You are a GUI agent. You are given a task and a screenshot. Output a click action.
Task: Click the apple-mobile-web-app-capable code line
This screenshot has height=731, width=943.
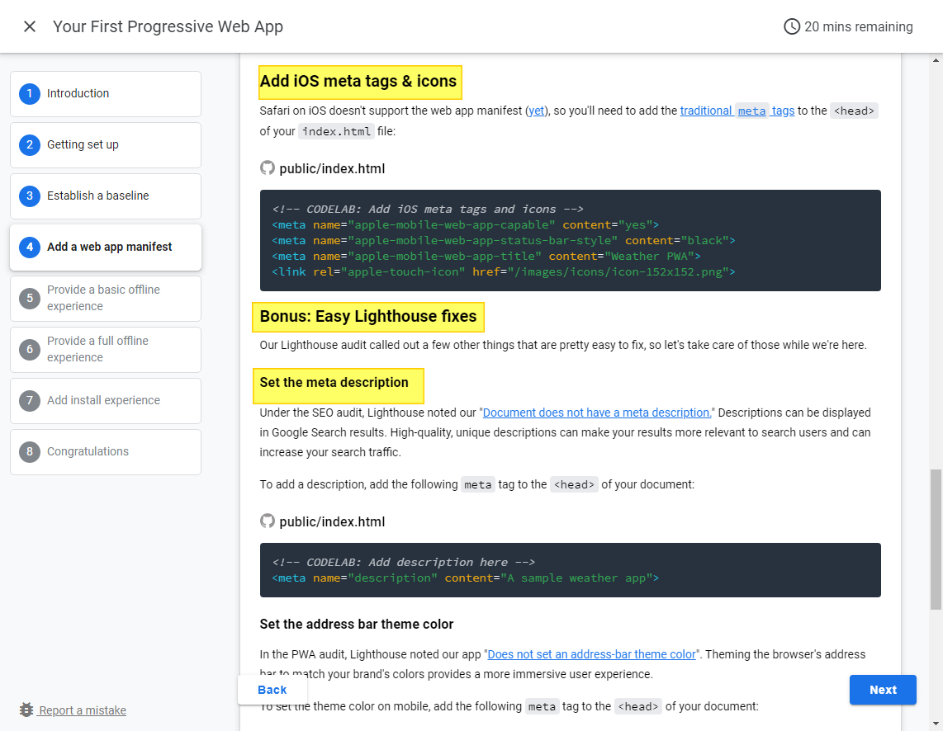tap(466, 224)
